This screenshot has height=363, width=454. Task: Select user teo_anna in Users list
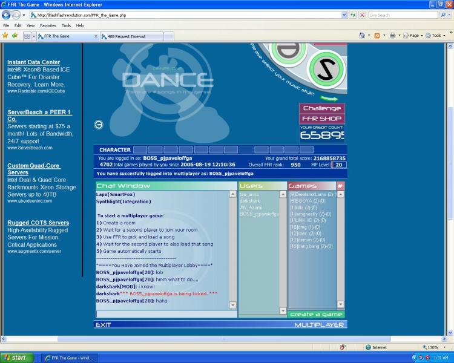click(x=249, y=195)
